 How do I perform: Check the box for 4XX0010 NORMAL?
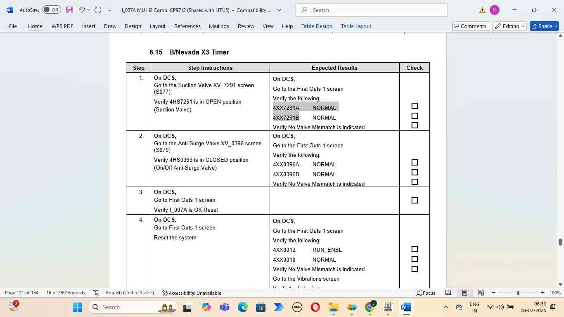415,259
